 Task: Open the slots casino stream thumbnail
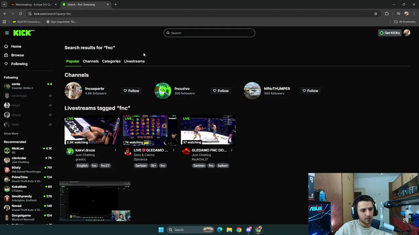coord(150,130)
